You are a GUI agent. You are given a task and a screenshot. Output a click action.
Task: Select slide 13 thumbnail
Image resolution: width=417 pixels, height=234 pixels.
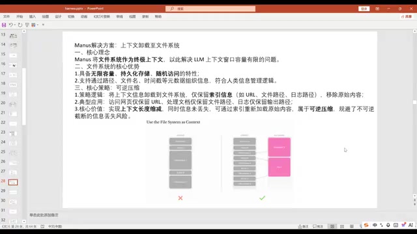(13, 36)
